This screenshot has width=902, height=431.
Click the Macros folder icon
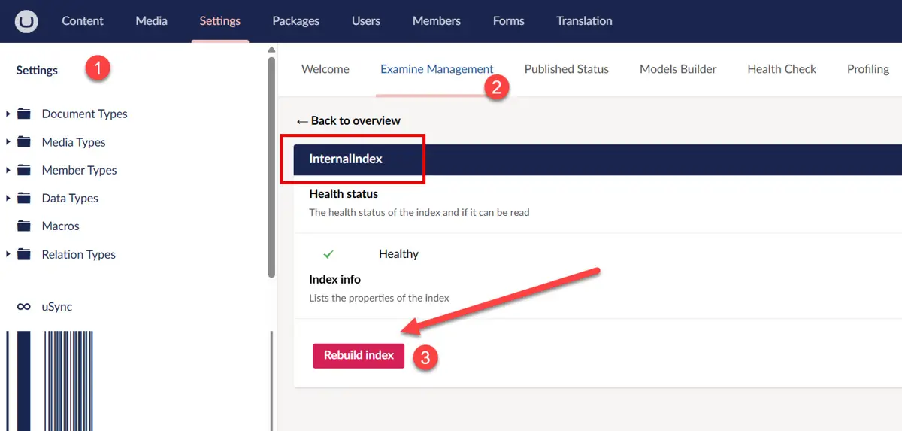click(x=24, y=226)
